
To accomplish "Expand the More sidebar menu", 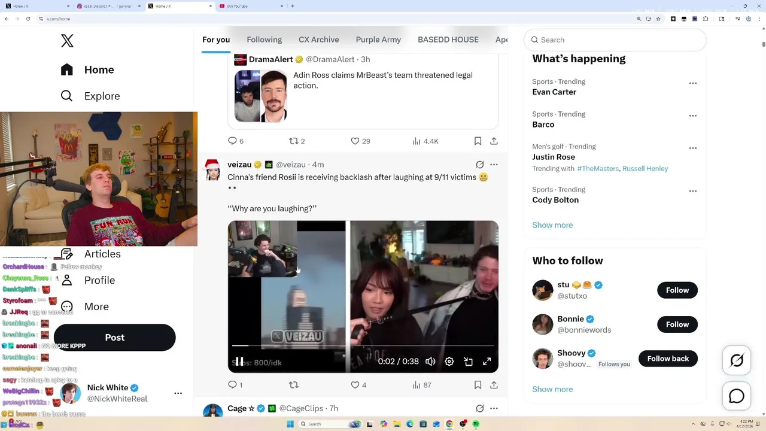I will [x=85, y=306].
